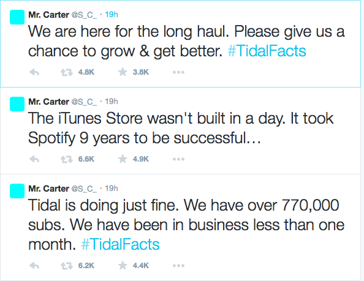Open the Spotify 9 years tweet text

[181, 128]
